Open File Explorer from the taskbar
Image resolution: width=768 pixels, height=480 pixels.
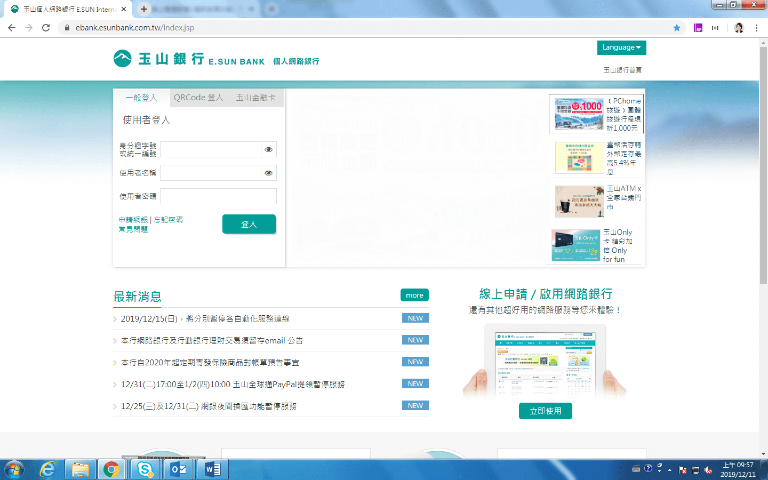(x=80, y=469)
